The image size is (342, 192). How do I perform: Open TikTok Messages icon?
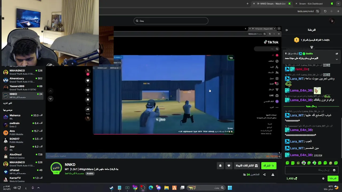tap(277, 90)
